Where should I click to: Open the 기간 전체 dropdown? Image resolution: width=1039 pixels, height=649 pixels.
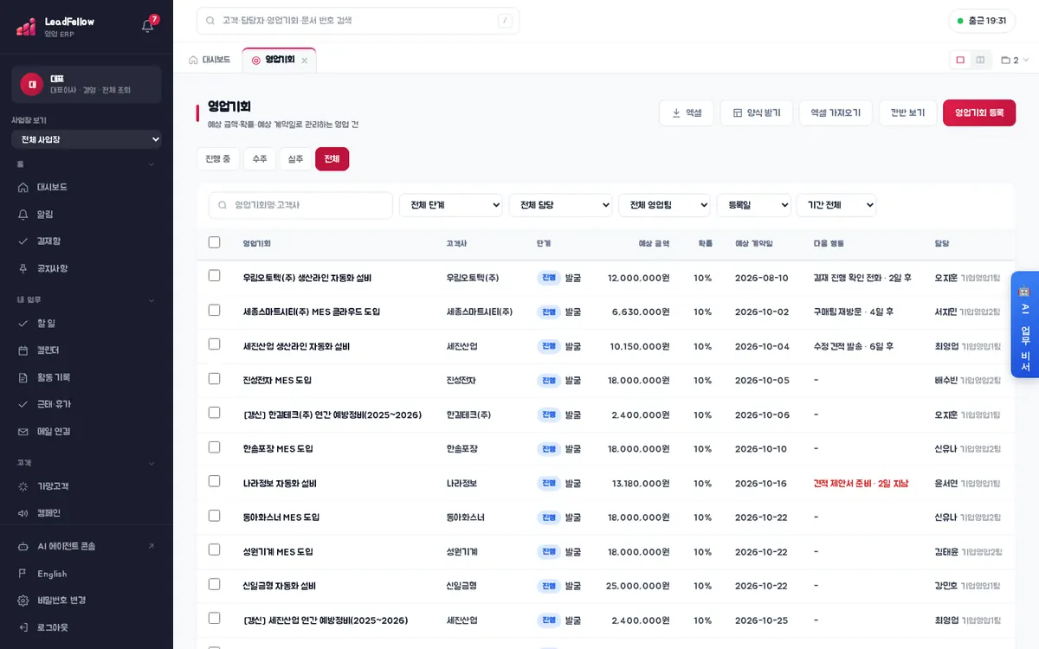[x=836, y=205]
